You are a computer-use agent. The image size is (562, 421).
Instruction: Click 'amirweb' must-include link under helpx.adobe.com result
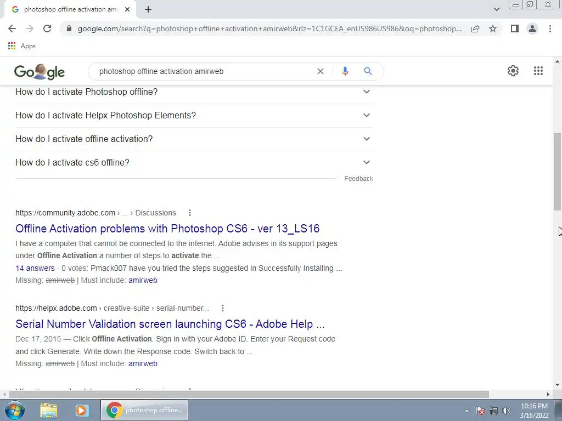point(143,364)
